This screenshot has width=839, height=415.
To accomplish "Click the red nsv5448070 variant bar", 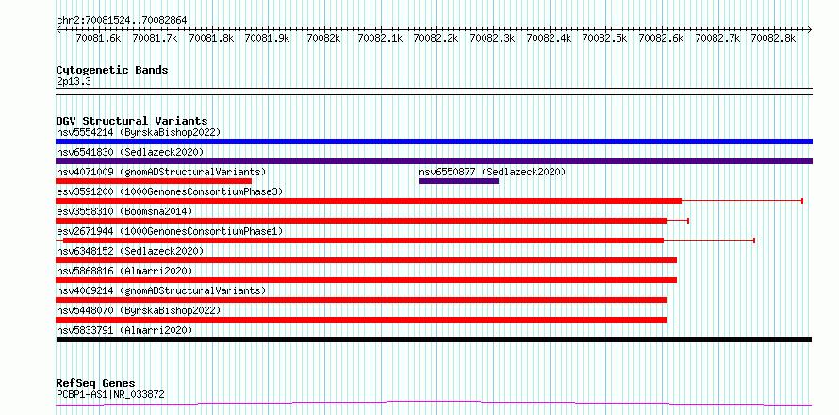I will 362,320.
